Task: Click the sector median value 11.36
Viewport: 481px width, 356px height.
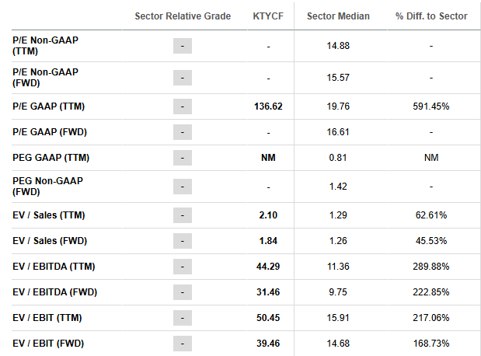Action: tap(338, 267)
